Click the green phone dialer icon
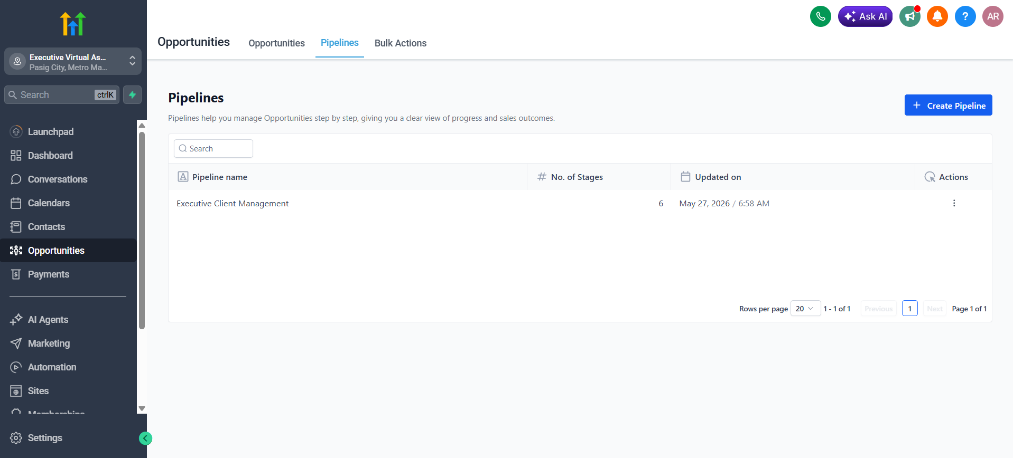The image size is (1013, 458). (x=820, y=16)
